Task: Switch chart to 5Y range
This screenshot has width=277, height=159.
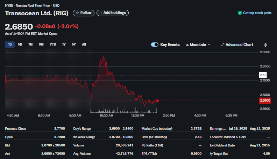Action: [x=74, y=45]
